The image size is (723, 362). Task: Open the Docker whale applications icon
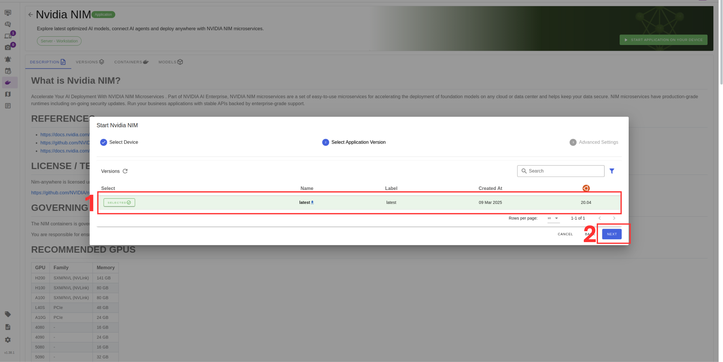8,83
